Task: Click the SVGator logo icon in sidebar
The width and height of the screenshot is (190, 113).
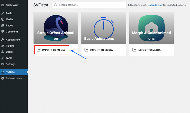Action: [x=3, y=72]
